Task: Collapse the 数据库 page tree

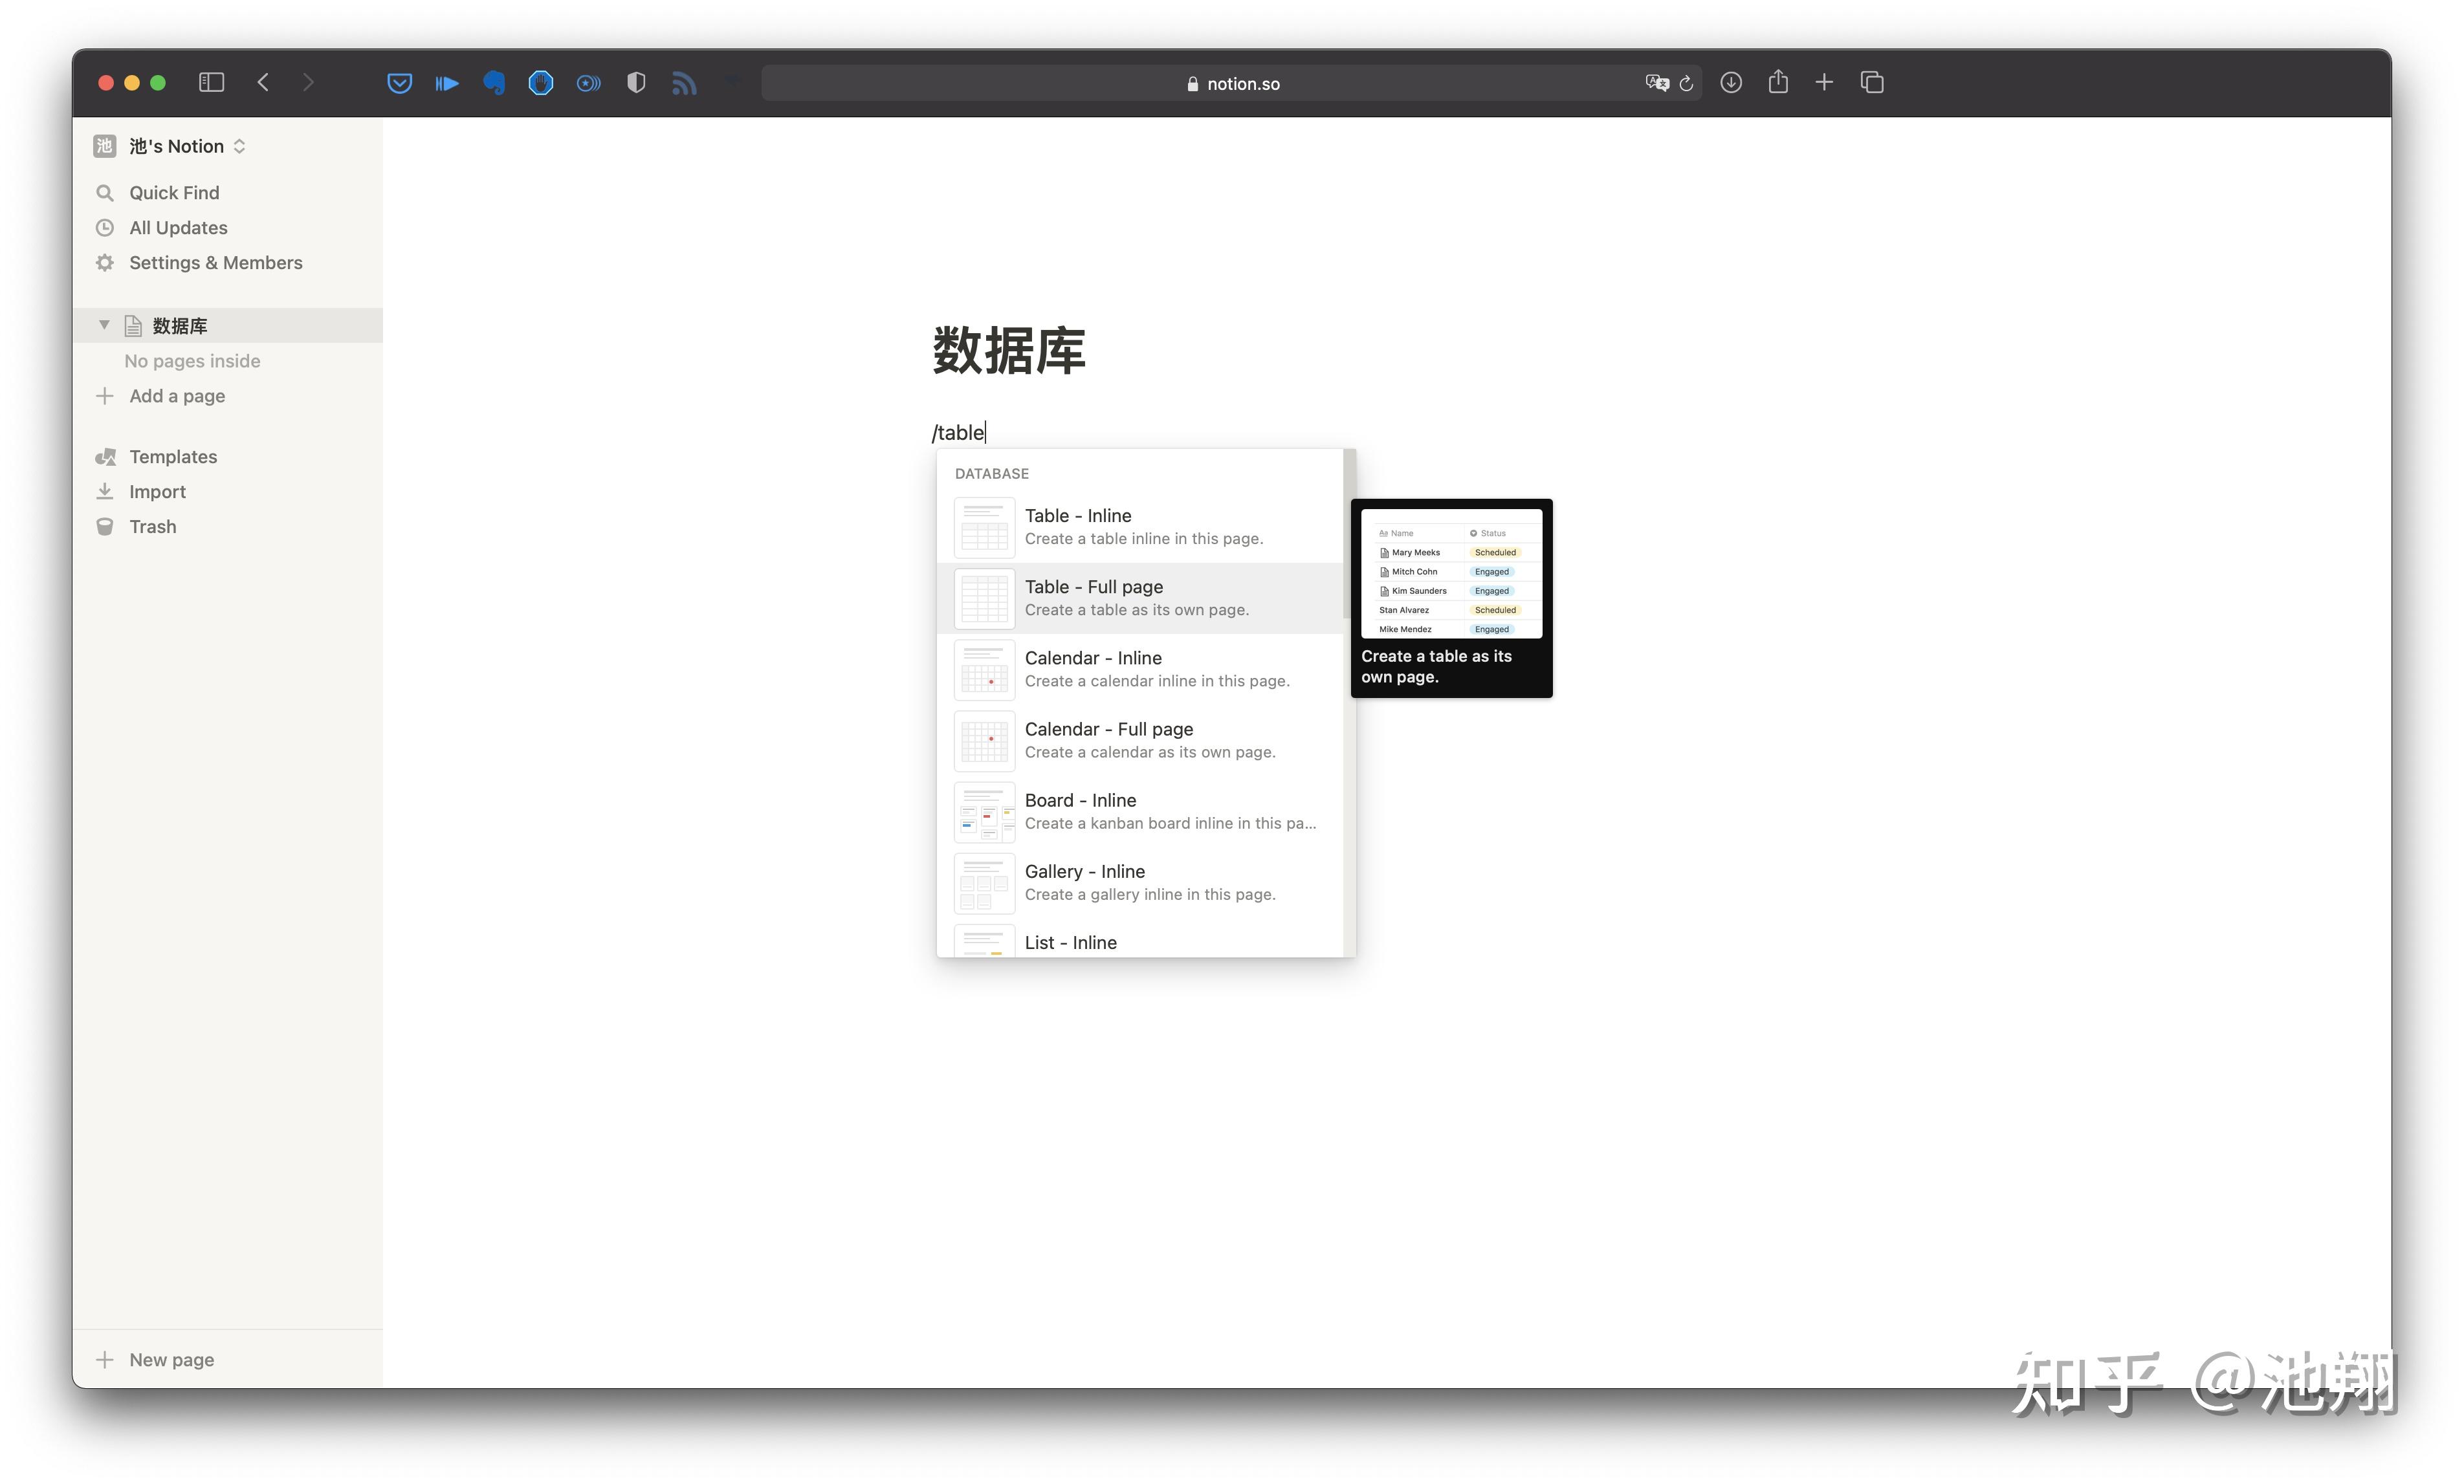Action: tap(104, 325)
